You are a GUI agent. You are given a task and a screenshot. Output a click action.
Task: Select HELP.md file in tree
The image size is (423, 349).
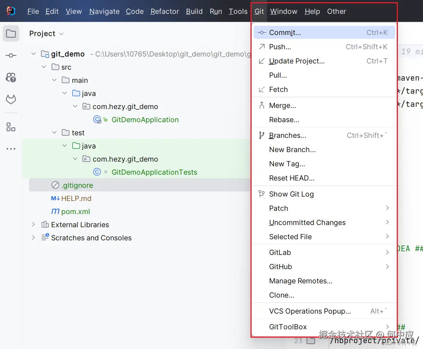(x=76, y=198)
